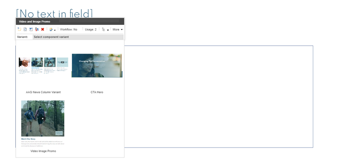Click the second toolbar icon with dotted arrows

25,29
